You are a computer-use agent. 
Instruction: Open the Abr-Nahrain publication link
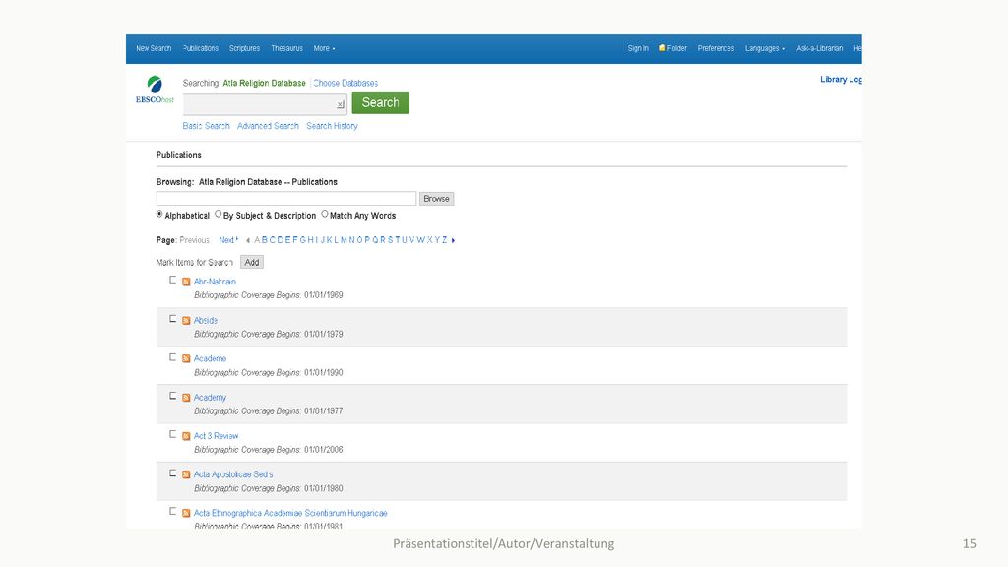pos(215,282)
